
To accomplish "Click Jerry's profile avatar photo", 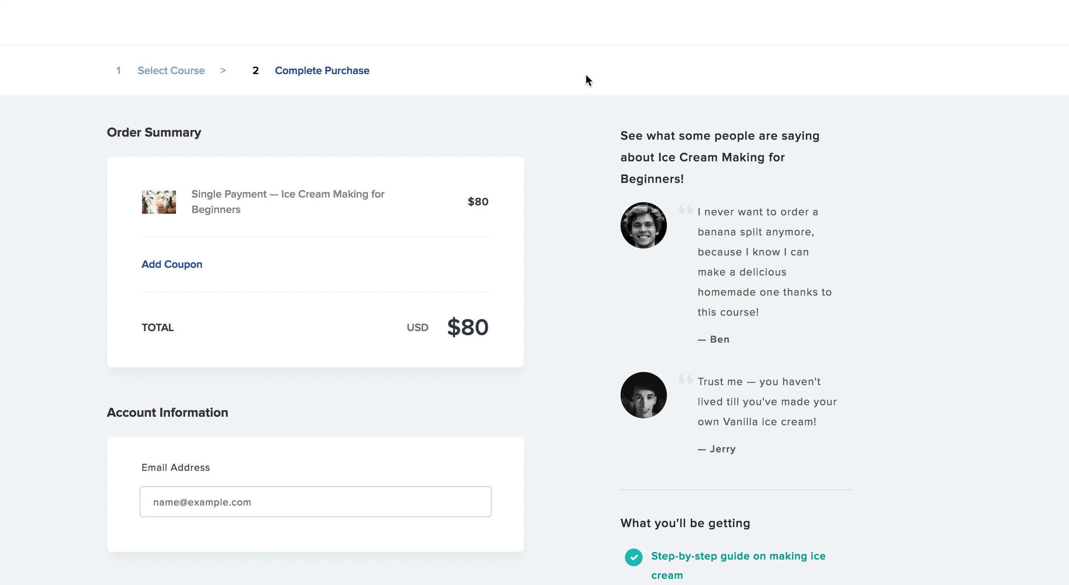I will click(x=643, y=395).
